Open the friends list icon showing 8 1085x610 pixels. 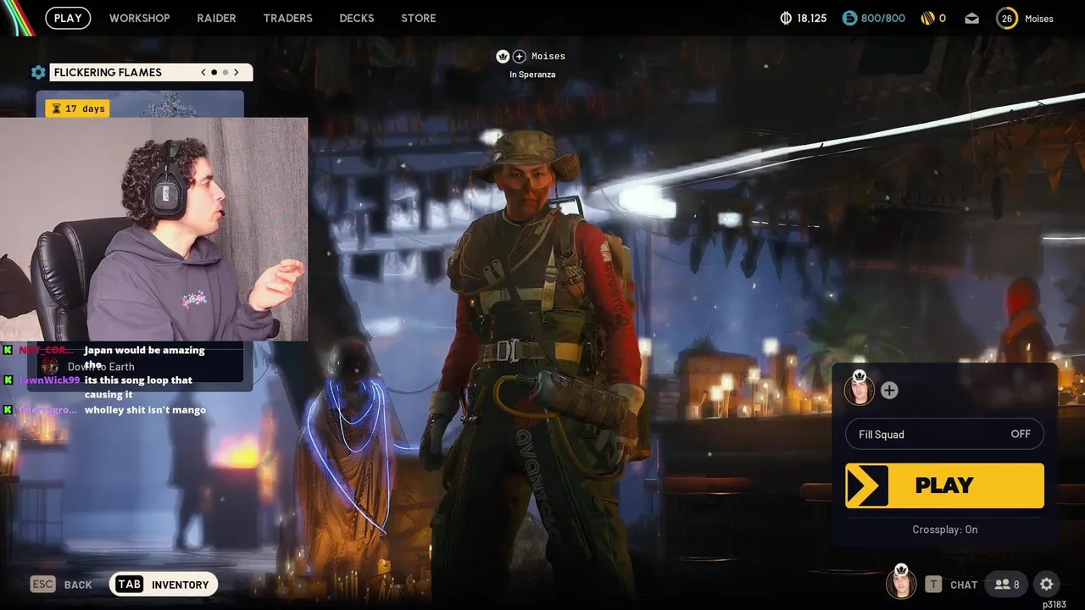click(1007, 585)
